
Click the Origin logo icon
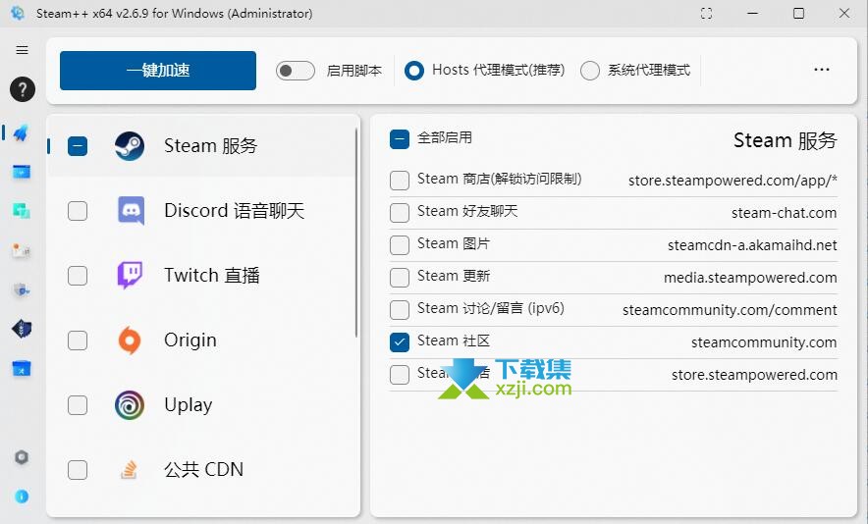(129, 340)
